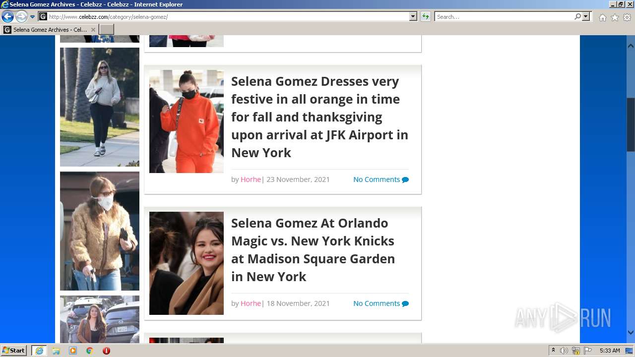Open the orange outfit JFK Airport article title
The image size is (635, 357).
(320, 117)
